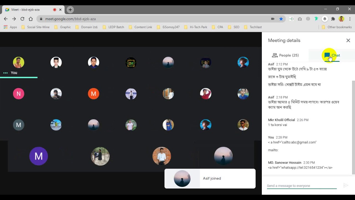Click the send message arrow icon
Screen dimensions: 355x200
[x=346, y=185]
